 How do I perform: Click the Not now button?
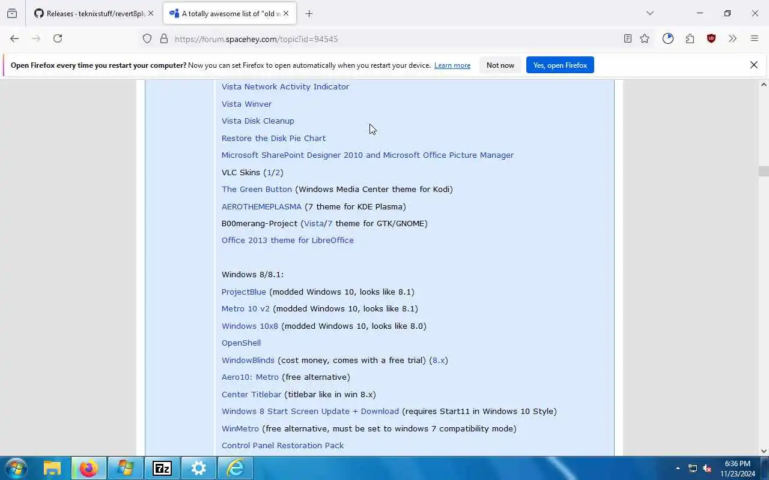pos(500,65)
